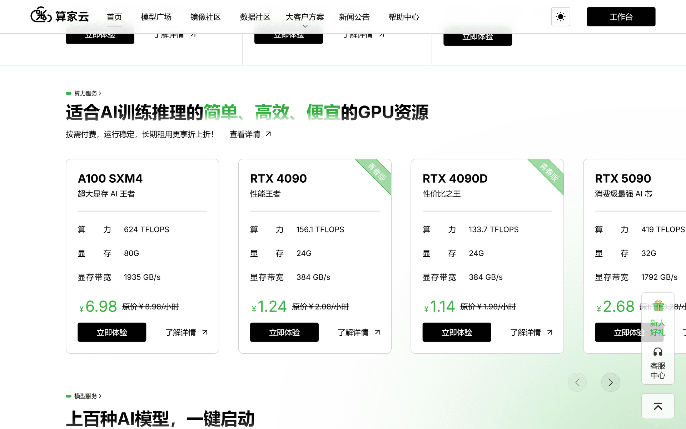Click the 原价¥2.08/小时 strikethrough price
Screen dimensions: 686x429
pos(320,307)
